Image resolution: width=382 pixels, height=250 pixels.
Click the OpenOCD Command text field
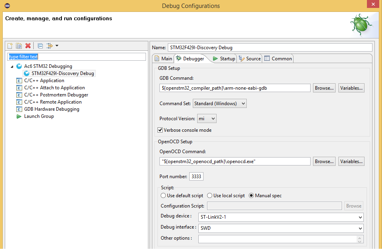[x=235, y=161]
